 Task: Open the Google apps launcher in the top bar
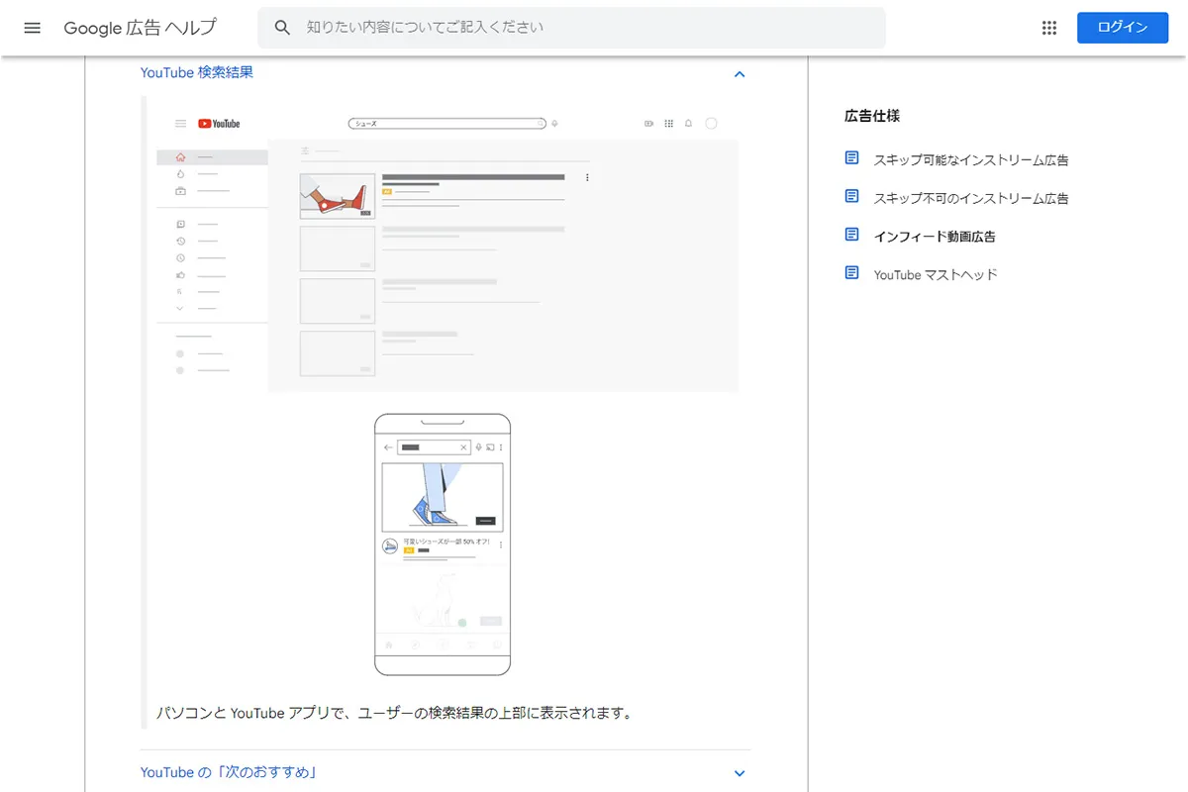(1048, 27)
